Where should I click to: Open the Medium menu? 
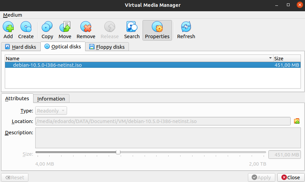[x=12, y=15]
